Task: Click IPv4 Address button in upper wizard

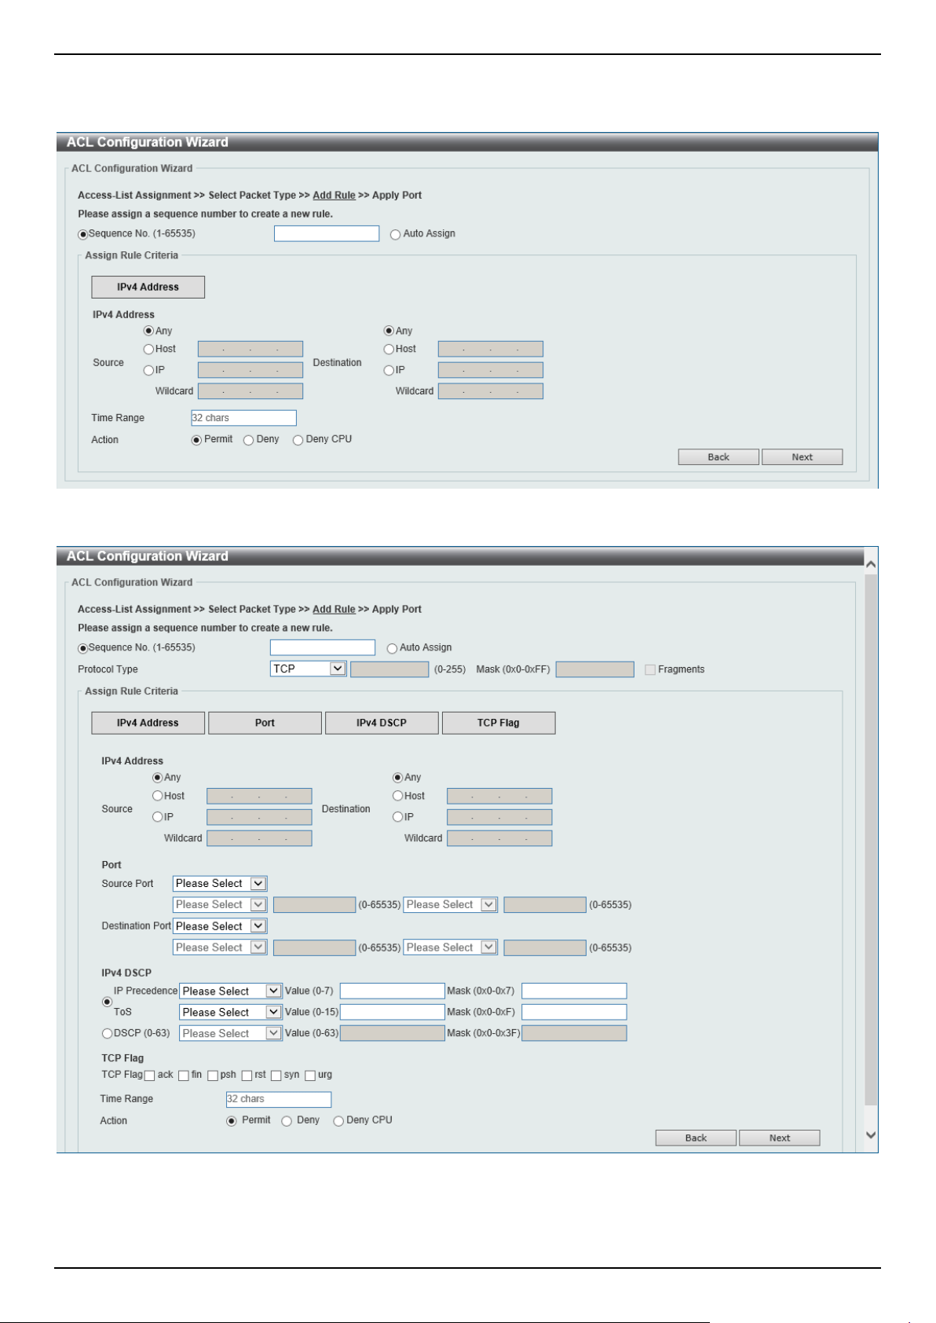Action: (x=148, y=287)
